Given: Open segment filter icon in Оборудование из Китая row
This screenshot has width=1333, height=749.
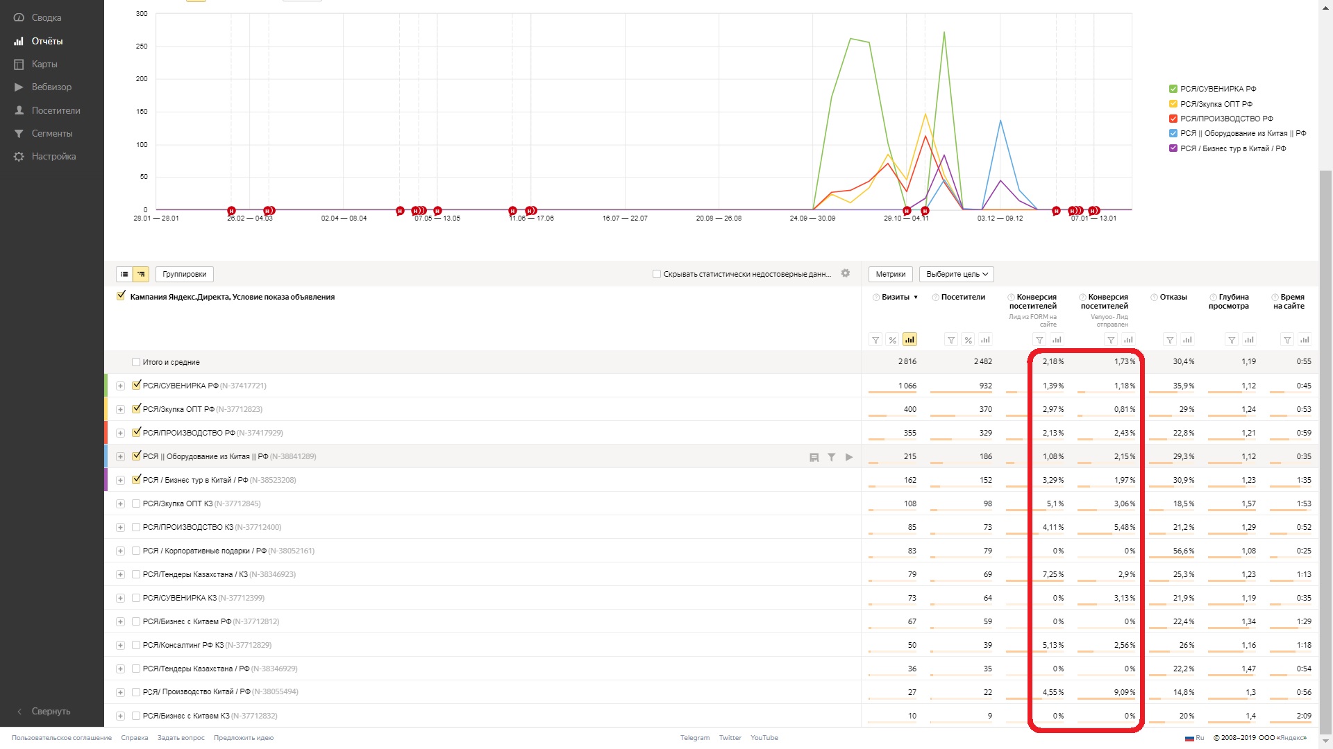Looking at the screenshot, I should (831, 457).
